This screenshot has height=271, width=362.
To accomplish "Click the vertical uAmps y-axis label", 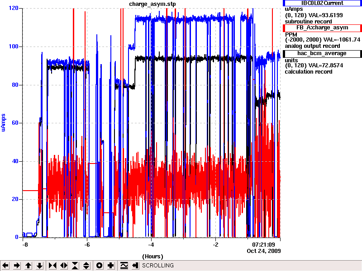I will pos(4,122).
